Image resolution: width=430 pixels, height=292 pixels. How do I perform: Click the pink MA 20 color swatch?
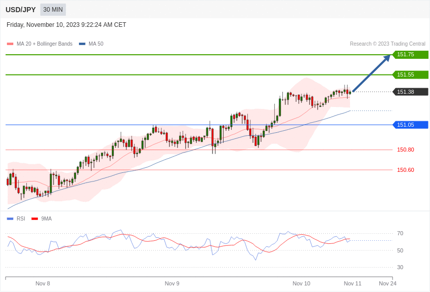pyautogui.click(x=9, y=44)
